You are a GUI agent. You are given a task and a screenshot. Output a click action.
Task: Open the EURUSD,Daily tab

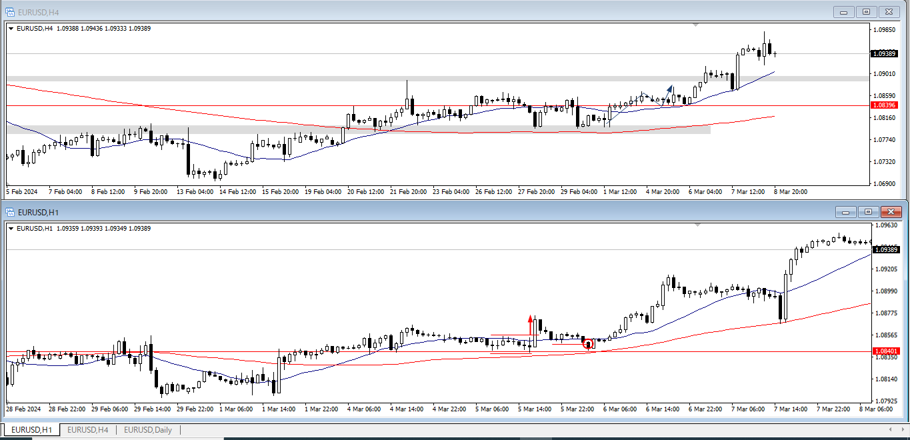pyautogui.click(x=147, y=430)
